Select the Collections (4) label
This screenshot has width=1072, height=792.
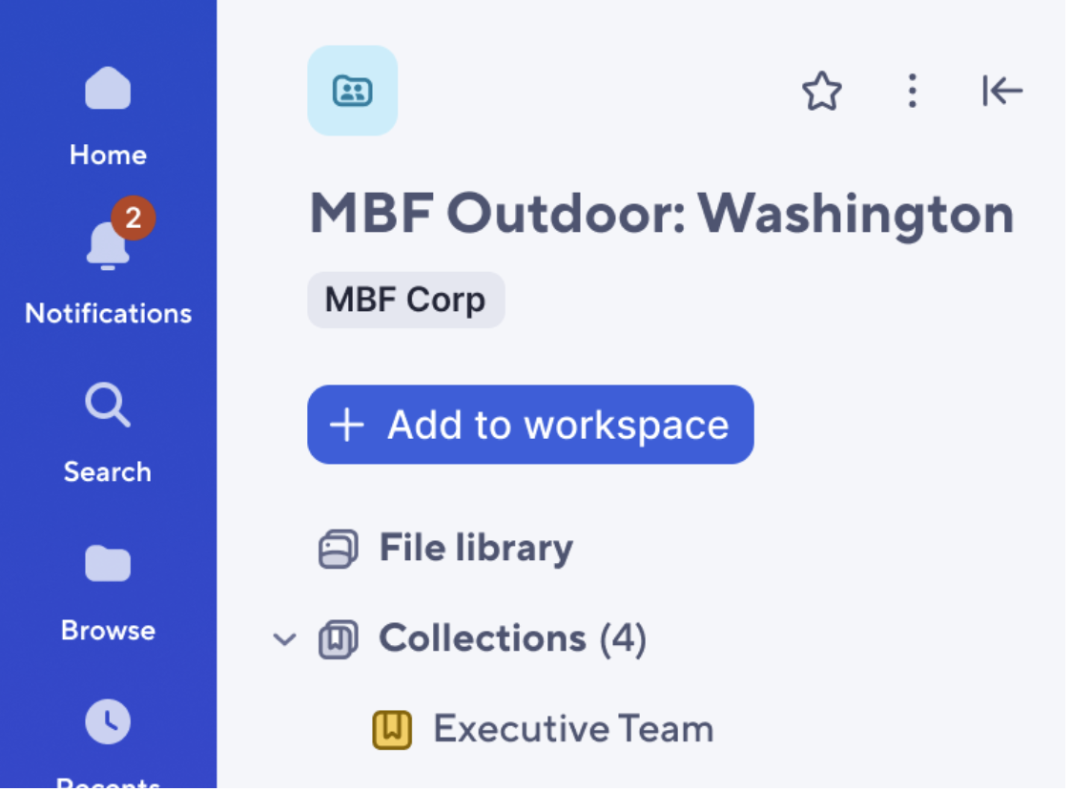pos(512,638)
